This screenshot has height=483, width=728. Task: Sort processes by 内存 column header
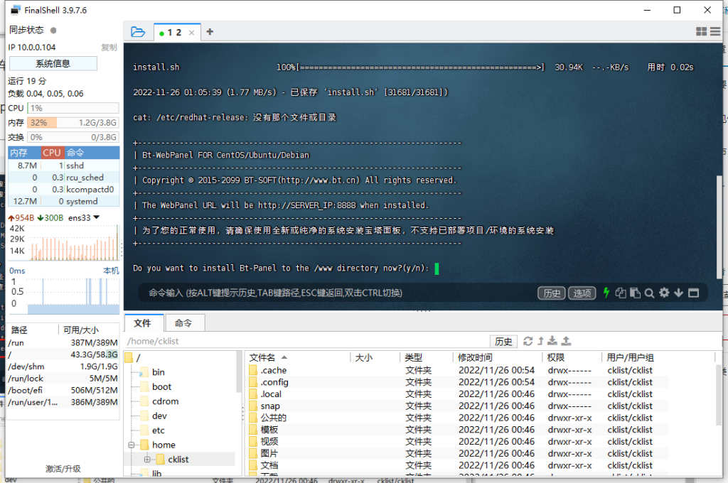[24, 153]
